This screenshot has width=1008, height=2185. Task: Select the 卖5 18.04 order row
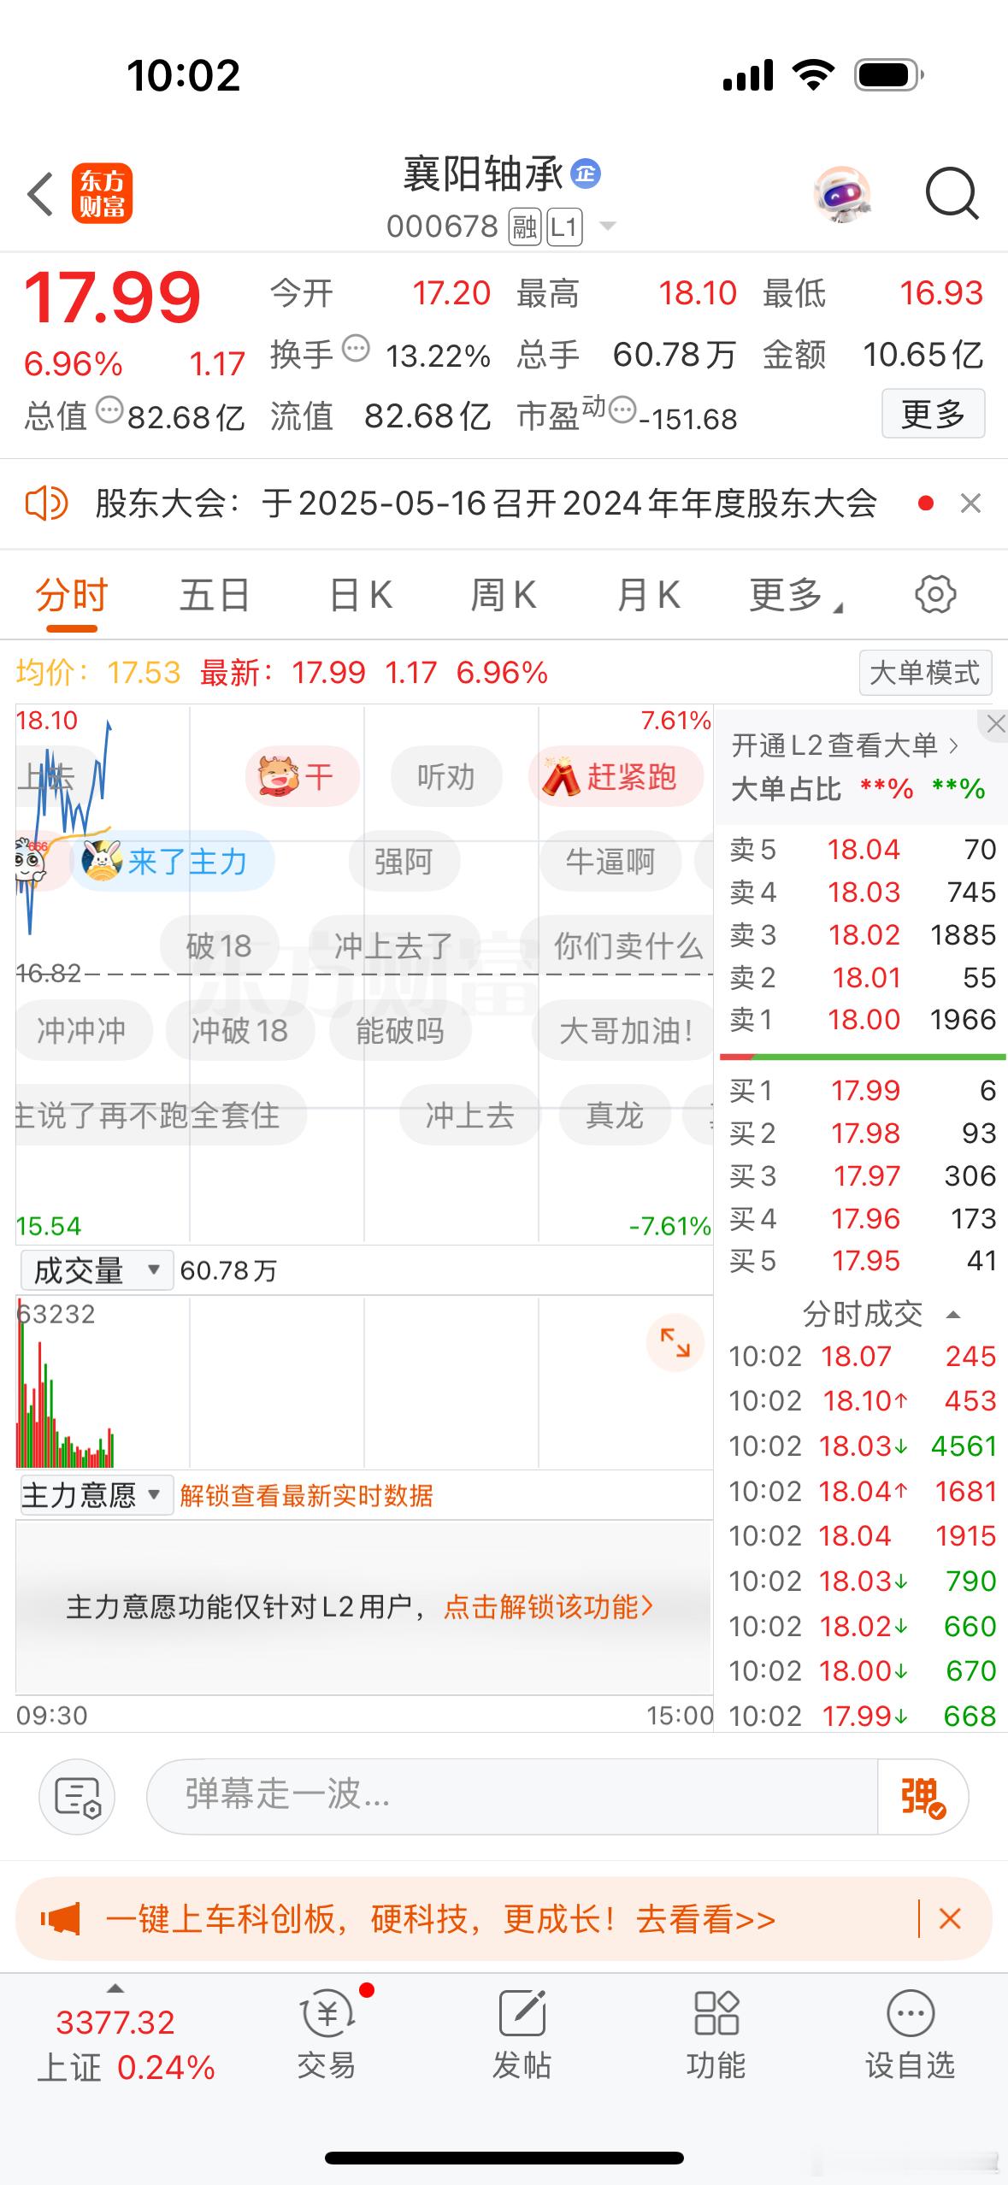tap(862, 849)
